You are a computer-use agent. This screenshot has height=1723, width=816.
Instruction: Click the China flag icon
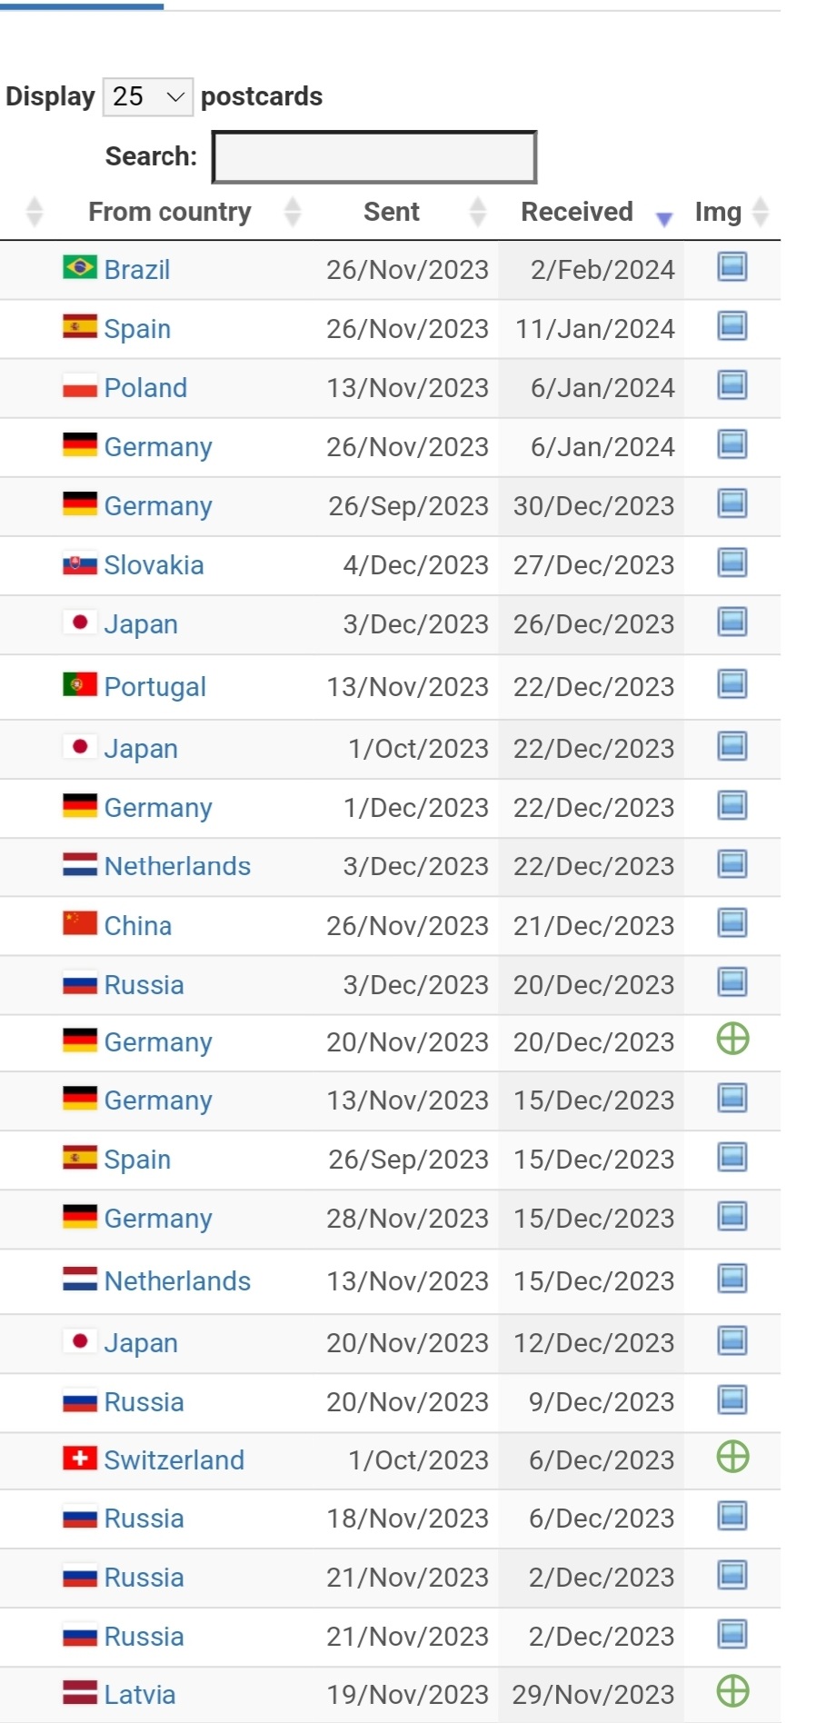pyautogui.click(x=80, y=923)
